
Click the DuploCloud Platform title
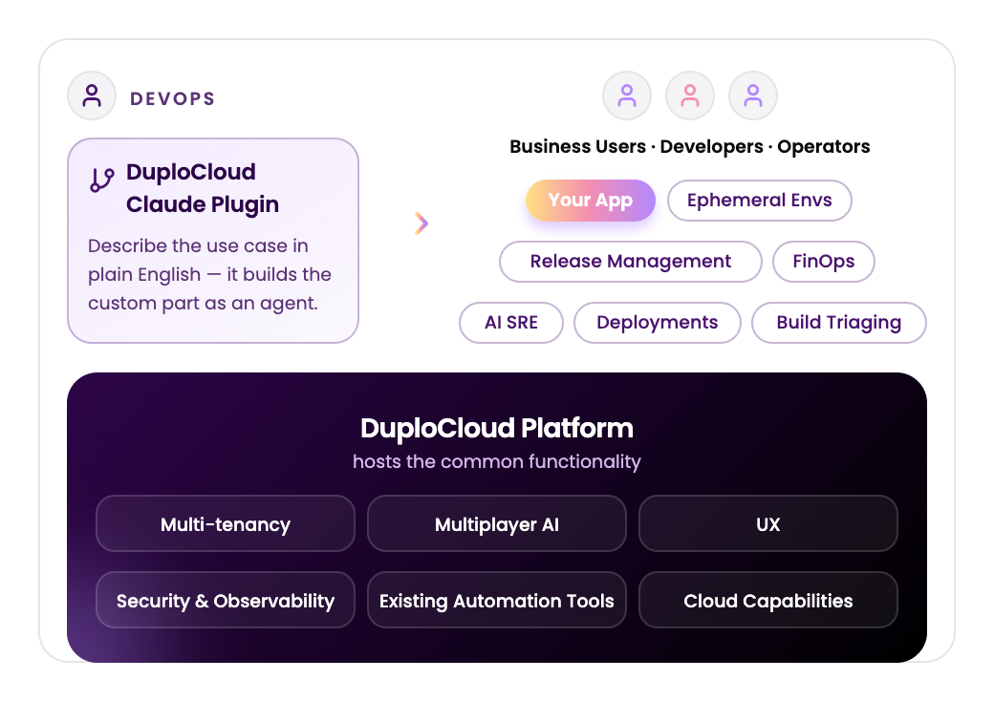(x=497, y=428)
